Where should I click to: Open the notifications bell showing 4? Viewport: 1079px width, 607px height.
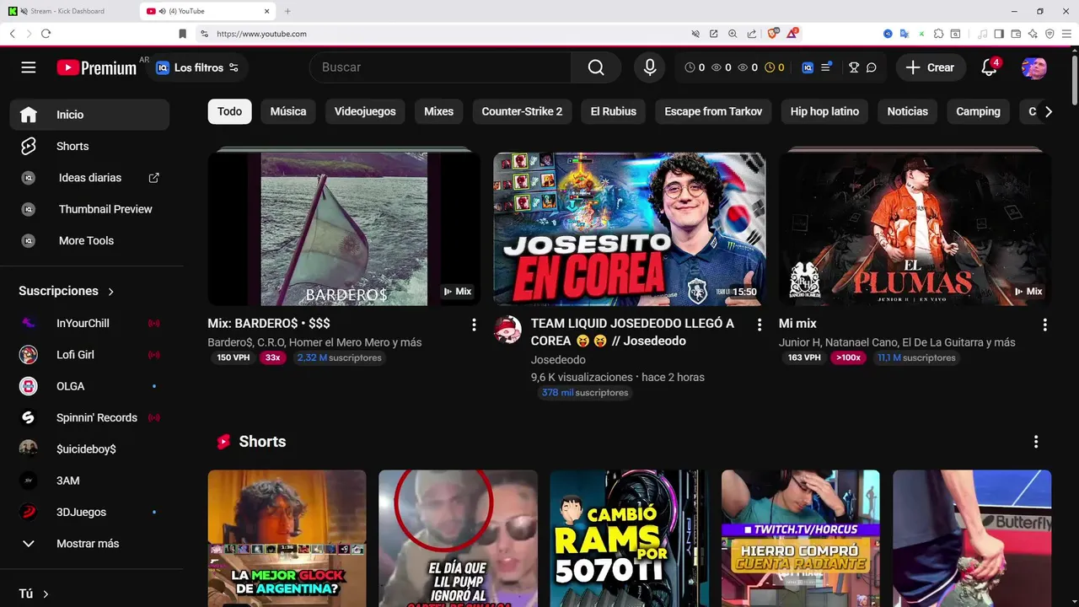pyautogui.click(x=990, y=67)
